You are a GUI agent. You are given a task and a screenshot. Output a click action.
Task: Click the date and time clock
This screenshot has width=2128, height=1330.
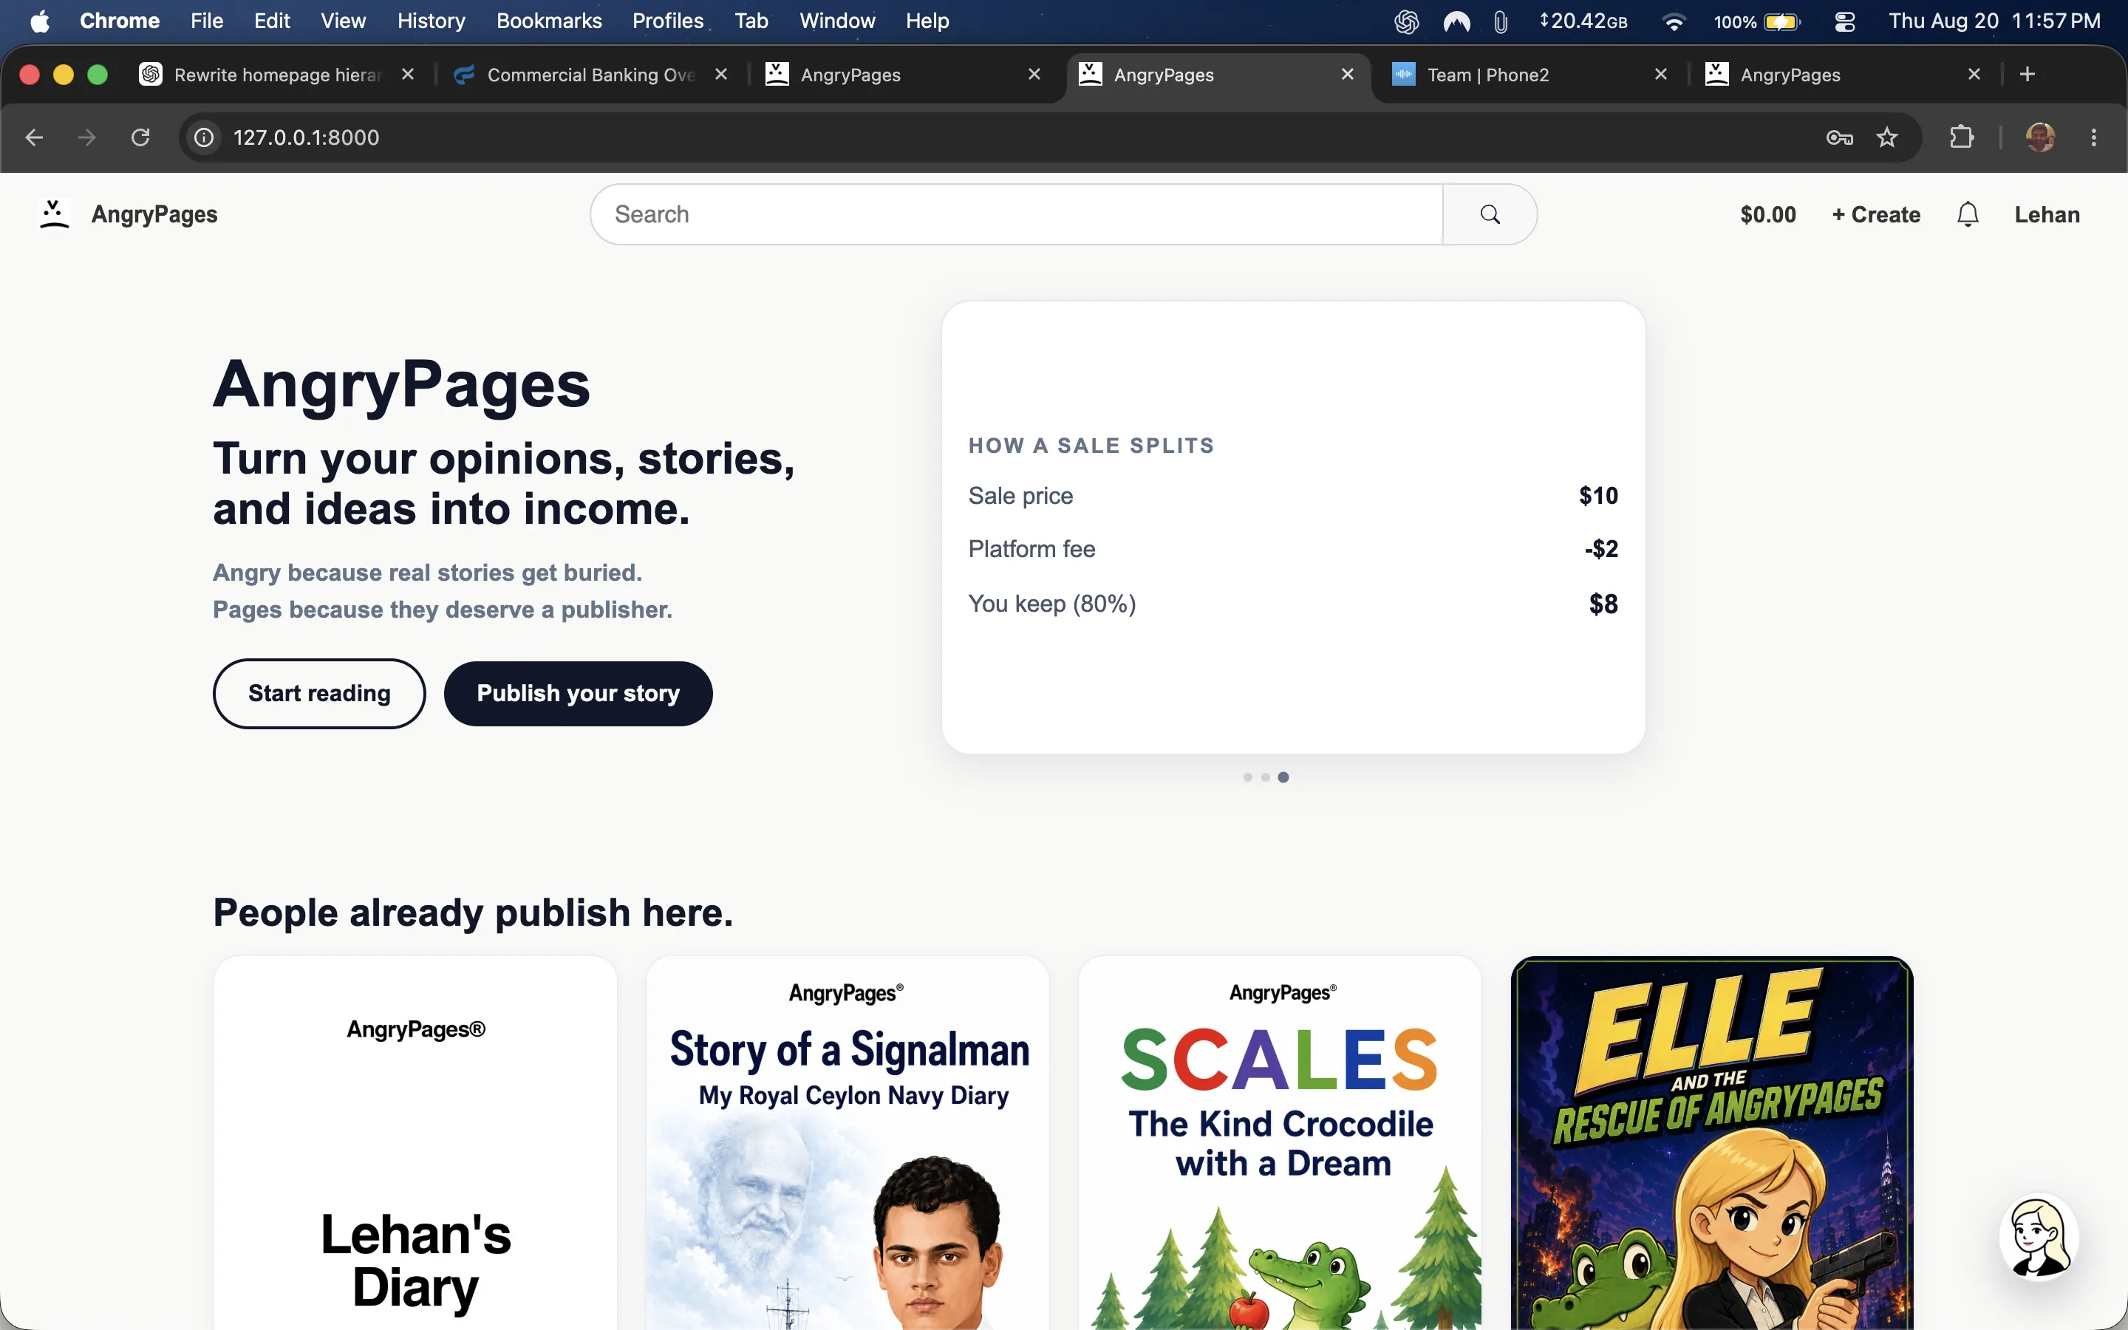1994,21
